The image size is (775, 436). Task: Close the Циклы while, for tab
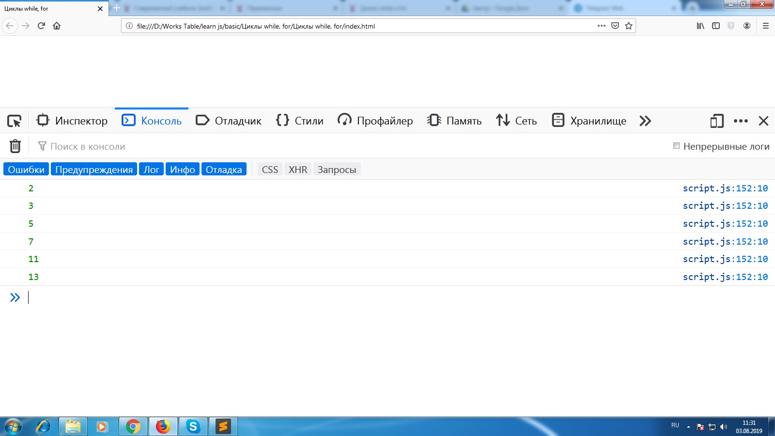(x=100, y=9)
